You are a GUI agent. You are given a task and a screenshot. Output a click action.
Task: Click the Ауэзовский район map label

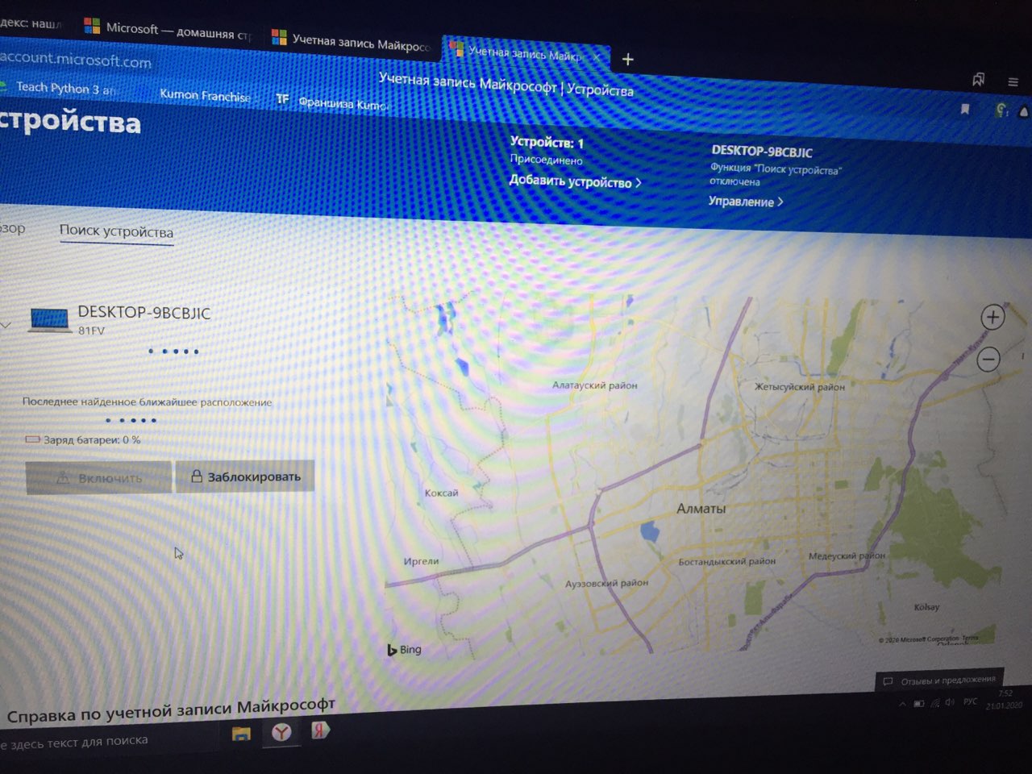coord(606,582)
